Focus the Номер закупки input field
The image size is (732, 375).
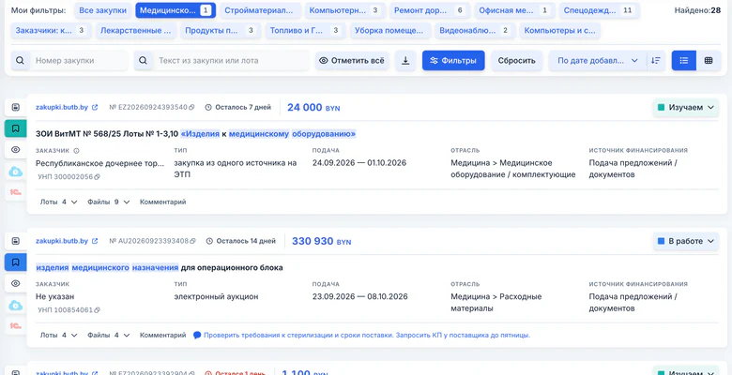[x=78, y=61]
